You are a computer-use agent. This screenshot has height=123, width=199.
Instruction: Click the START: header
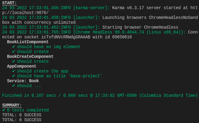(x=9, y=3)
